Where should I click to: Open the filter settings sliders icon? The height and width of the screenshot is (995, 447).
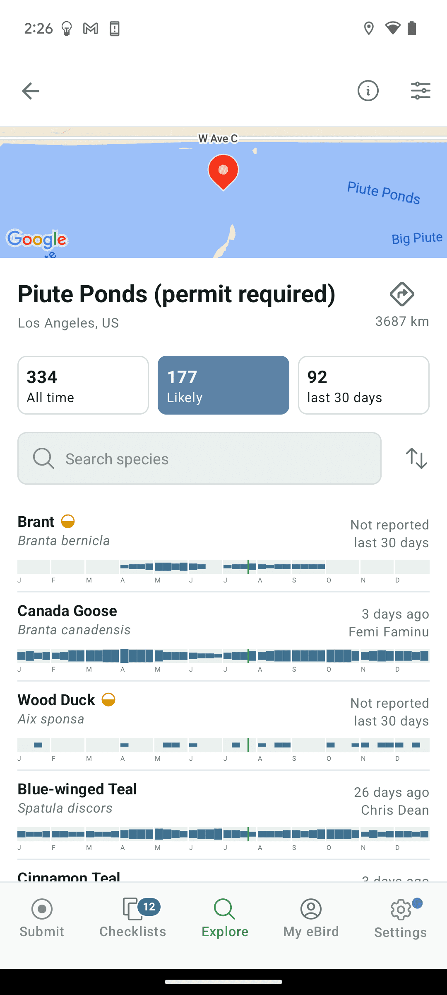[x=421, y=91]
